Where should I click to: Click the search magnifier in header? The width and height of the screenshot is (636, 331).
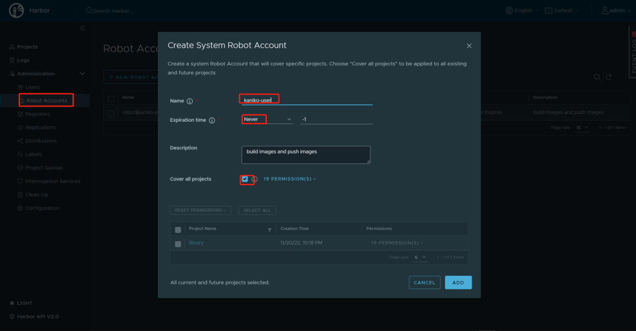(x=89, y=11)
